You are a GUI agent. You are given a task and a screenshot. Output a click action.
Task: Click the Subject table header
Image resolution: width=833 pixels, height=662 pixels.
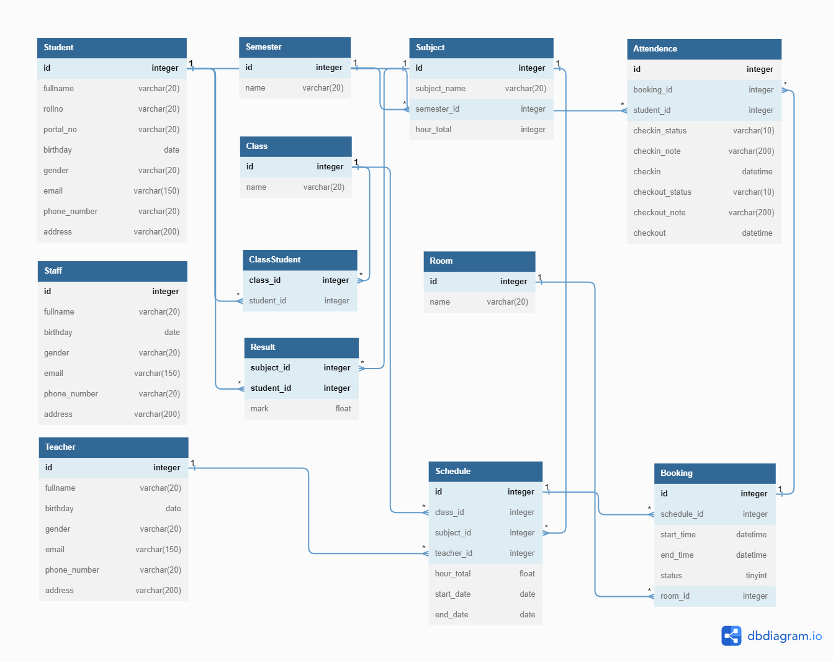tap(480, 48)
